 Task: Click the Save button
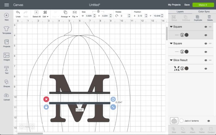tap(187, 5)
